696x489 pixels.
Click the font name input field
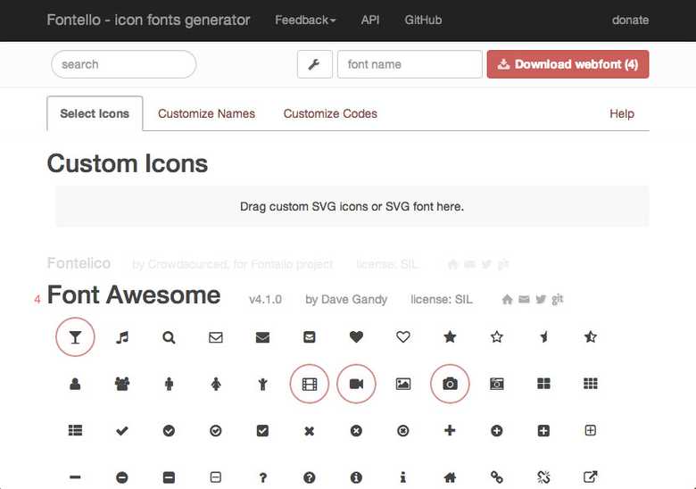point(410,64)
